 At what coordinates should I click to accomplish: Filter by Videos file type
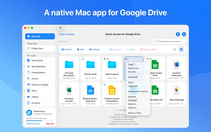(40, 97)
